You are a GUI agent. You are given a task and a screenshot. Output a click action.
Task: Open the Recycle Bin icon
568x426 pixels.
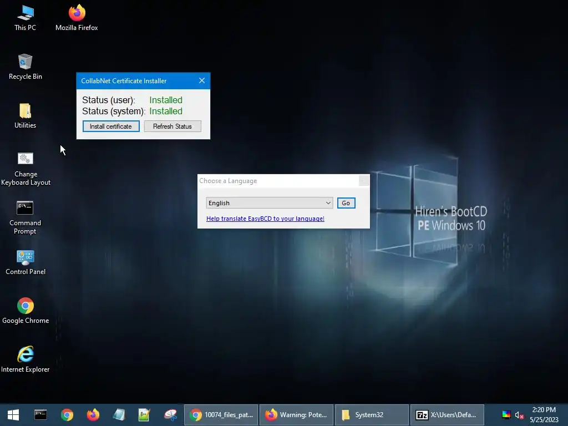(26, 67)
